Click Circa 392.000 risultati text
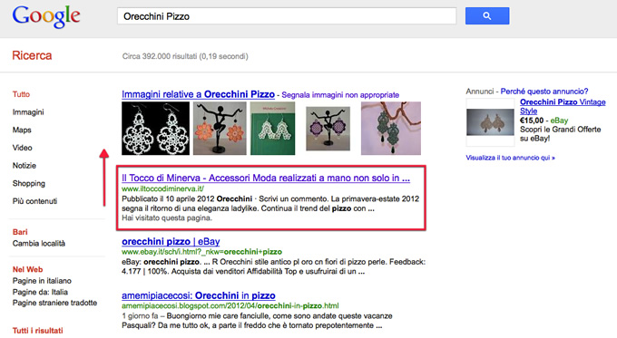617x338 pixels. (x=185, y=56)
